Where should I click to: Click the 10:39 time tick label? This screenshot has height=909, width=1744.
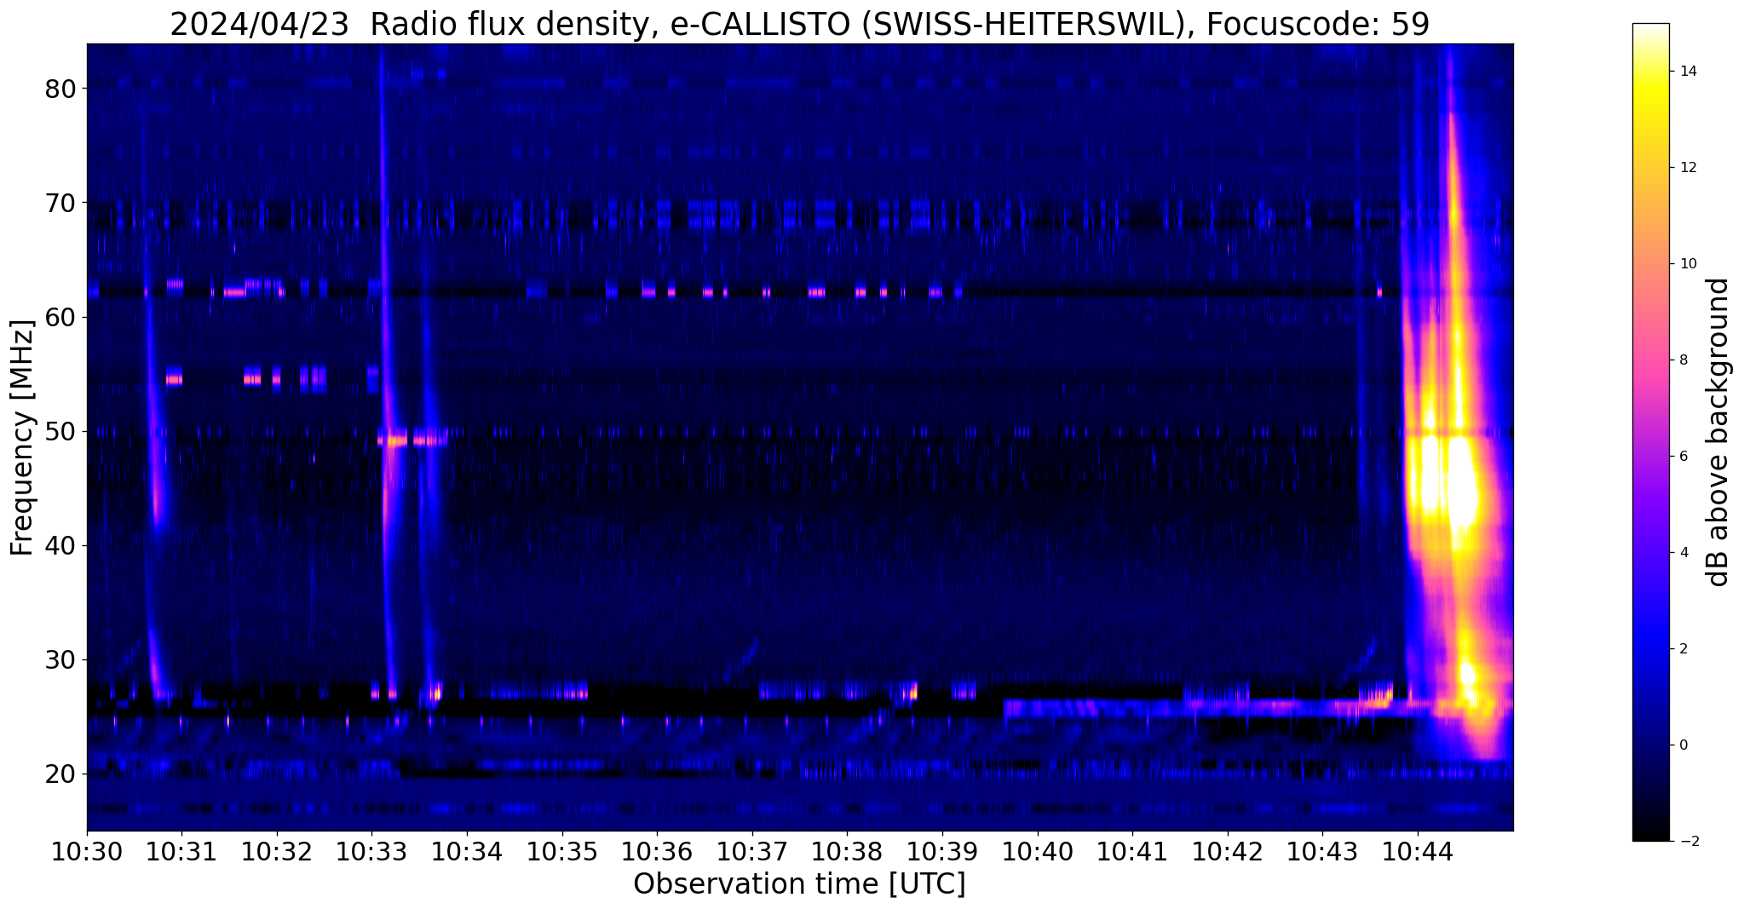tap(942, 851)
